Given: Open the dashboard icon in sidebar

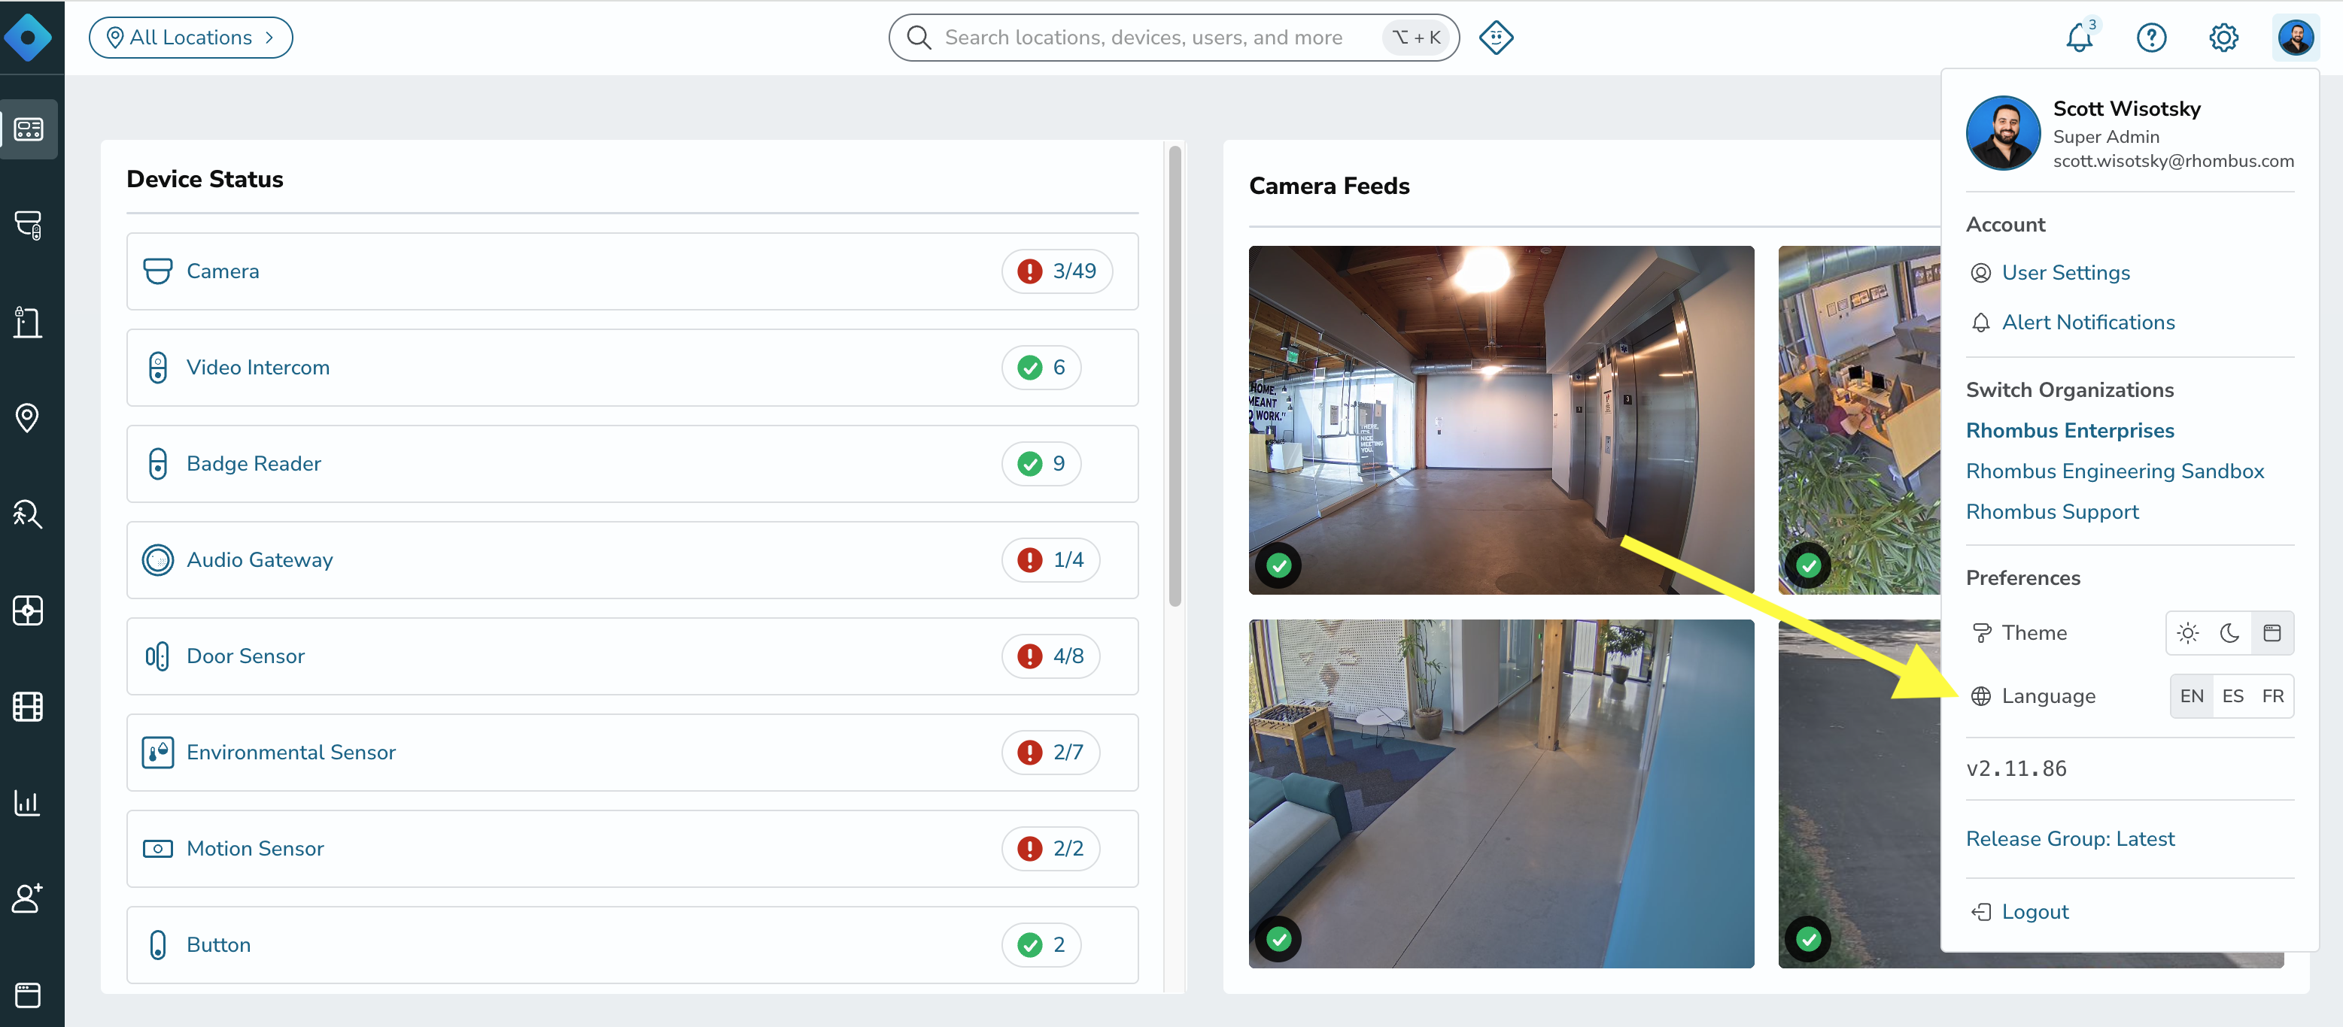Looking at the screenshot, I should click(28, 129).
